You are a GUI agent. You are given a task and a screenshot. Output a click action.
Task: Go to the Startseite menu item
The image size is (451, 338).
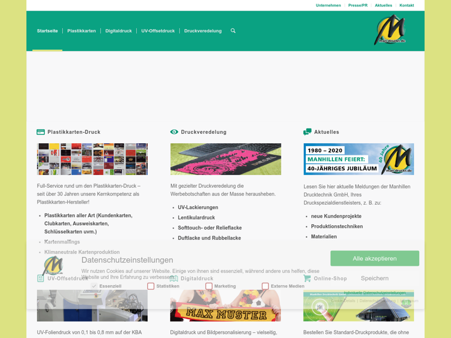(x=47, y=31)
